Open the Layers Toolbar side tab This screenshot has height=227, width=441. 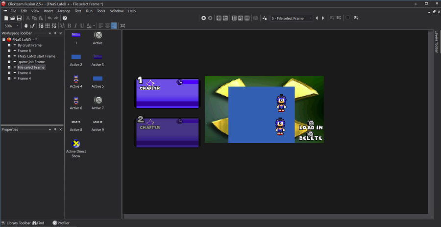(x=437, y=42)
